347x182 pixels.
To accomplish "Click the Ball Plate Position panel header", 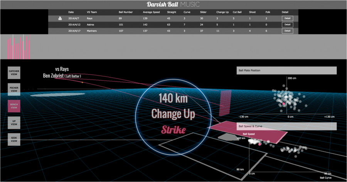I will 286,71.
